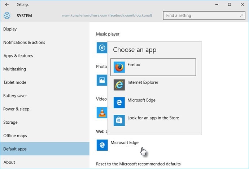
Task: Switch to Tablet mode settings
Action: (x=45, y=82)
